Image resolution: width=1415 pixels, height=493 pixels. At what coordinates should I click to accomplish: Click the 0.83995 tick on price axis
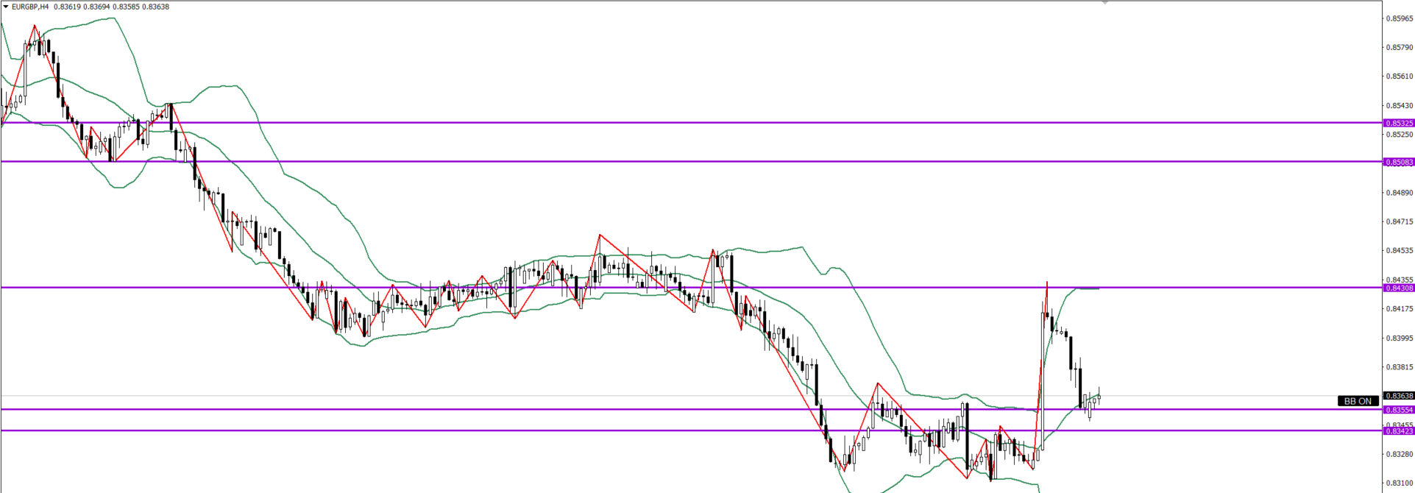(x=1399, y=338)
